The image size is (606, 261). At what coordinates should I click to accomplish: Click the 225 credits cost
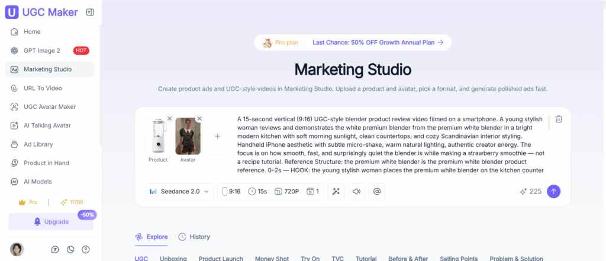pyautogui.click(x=531, y=191)
